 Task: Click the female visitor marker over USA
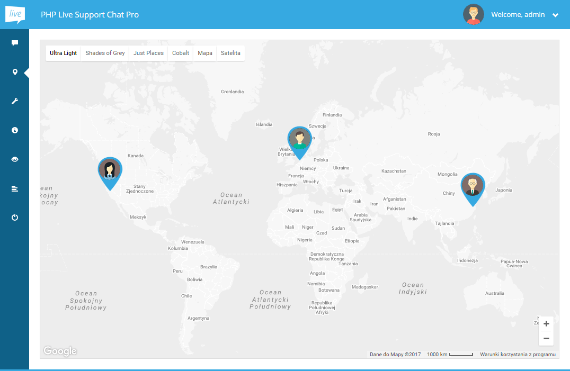(x=110, y=170)
